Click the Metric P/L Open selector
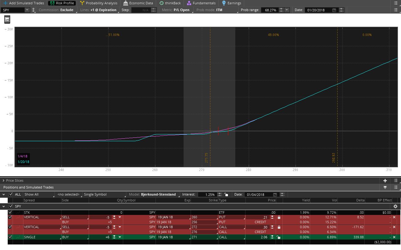401x250 pixels. point(176,10)
